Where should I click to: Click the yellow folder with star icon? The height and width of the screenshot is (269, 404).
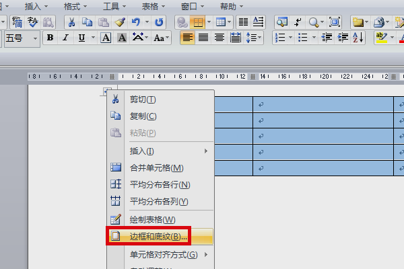[x=358, y=22]
